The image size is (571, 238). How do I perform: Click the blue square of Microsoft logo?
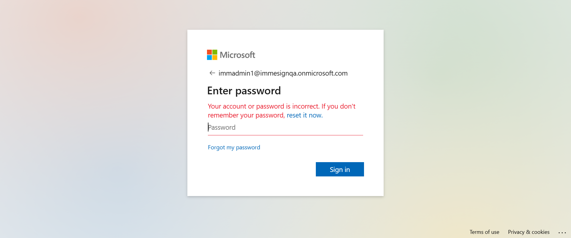pyautogui.click(x=209, y=57)
